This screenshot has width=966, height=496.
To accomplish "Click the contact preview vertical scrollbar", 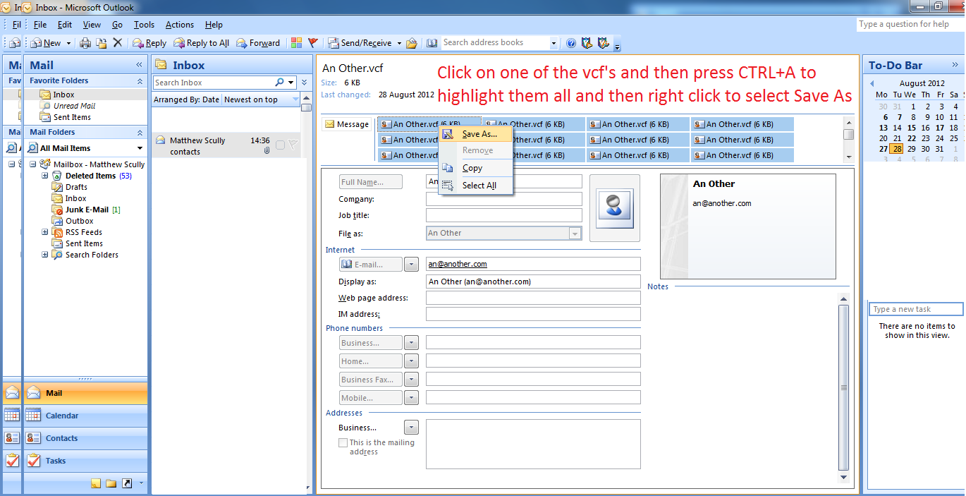I will click(844, 388).
